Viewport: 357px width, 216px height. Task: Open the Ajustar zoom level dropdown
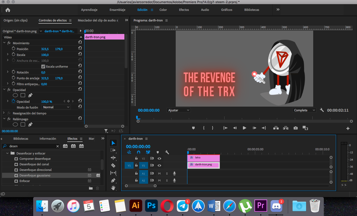pyautogui.click(x=178, y=110)
